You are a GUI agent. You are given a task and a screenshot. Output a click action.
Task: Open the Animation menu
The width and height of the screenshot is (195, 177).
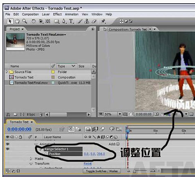tap(71, 14)
